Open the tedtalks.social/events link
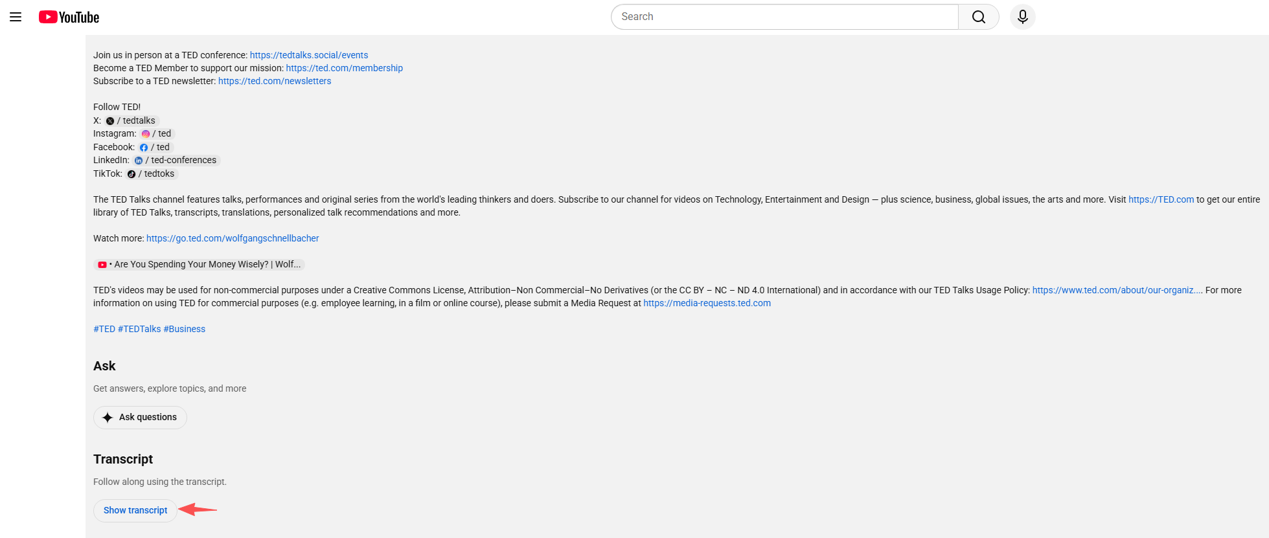This screenshot has height=538, width=1269. point(309,55)
